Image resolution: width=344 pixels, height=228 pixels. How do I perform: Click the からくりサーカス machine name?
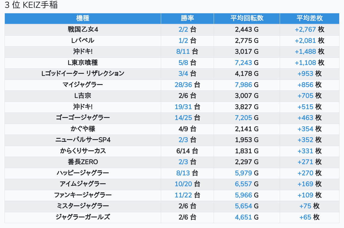[83, 151]
